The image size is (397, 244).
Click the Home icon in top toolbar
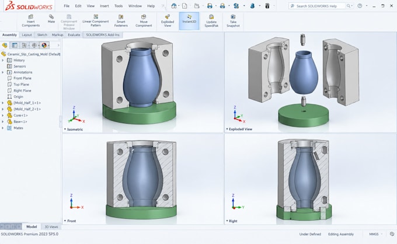[174, 6]
